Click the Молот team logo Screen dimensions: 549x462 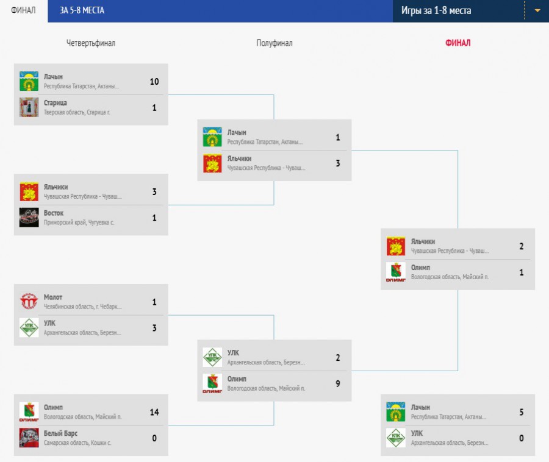pyautogui.click(x=29, y=302)
